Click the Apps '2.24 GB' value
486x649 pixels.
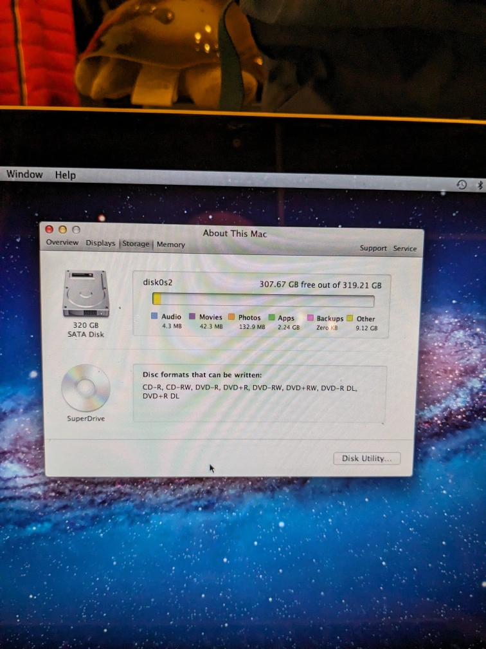point(289,327)
